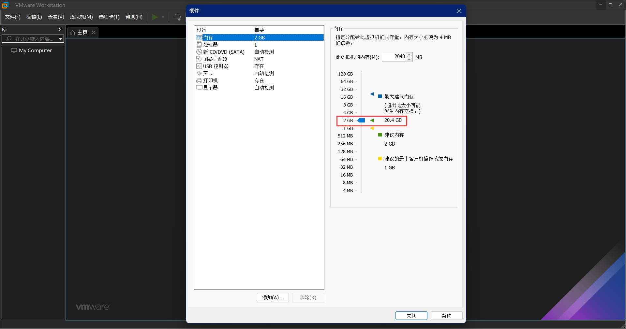Image resolution: width=626 pixels, height=329 pixels.
Task: Click the blue 最大建议内存 legend square
Action: (x=380, y=96)
